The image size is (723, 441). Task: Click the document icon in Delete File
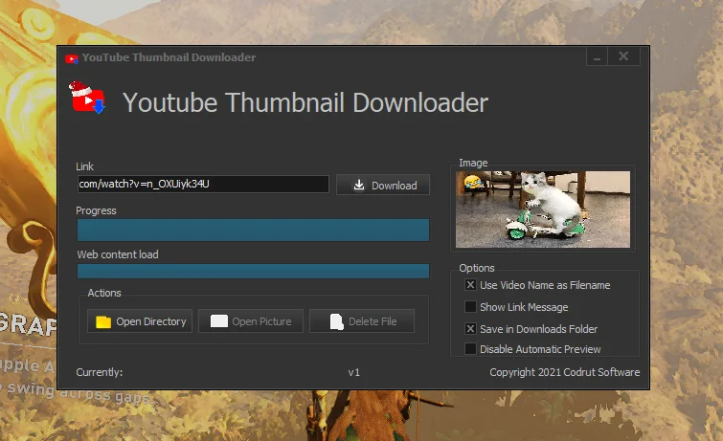[x=336, y=321]
